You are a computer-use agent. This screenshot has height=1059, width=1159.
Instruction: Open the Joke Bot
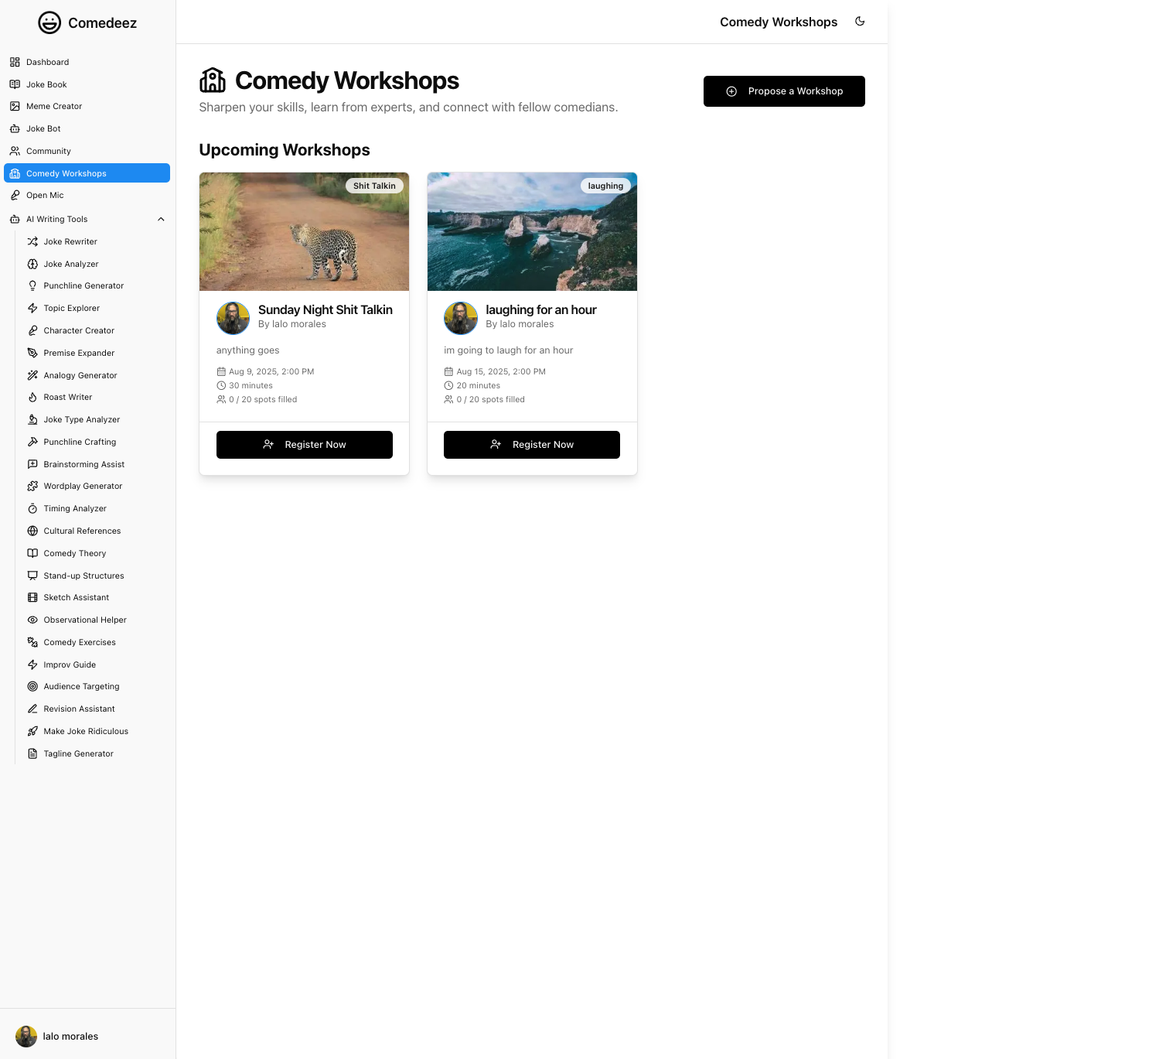[43, 128]
